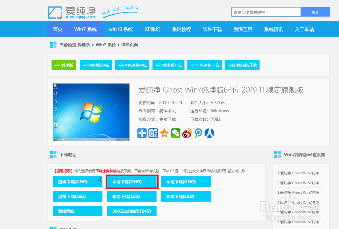Screen dimensions: 339x229
Task: Click 爱纯净 breadcrumb link
Action: (x=84, y=45)
